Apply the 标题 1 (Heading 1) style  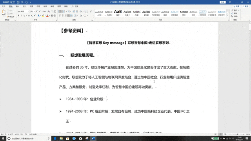118,13
